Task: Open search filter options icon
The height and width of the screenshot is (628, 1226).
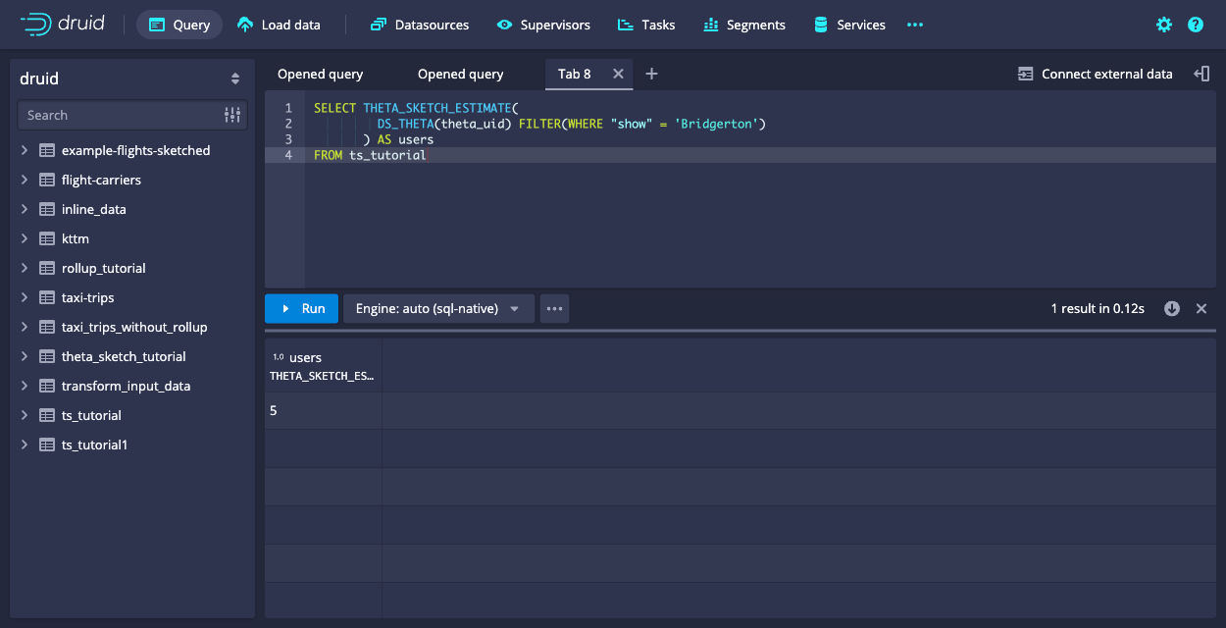Action: pyautogui.click(x=232, y=115)
